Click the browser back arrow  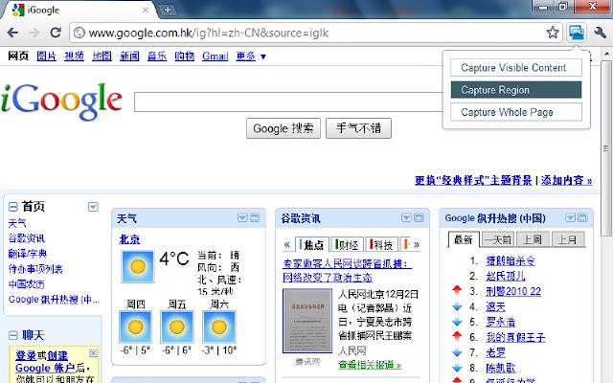pos(12,33)
